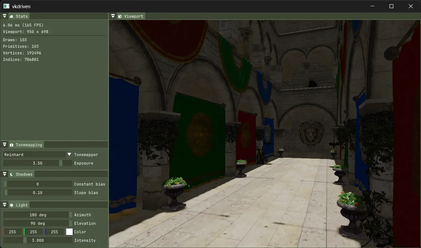
Task: Click the "6.06 ms (165 FPS)" readout
Action: click(23, 25)
